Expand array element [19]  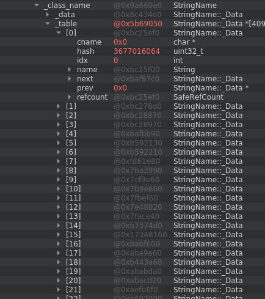pyautogui.click(x=59, y=271)
